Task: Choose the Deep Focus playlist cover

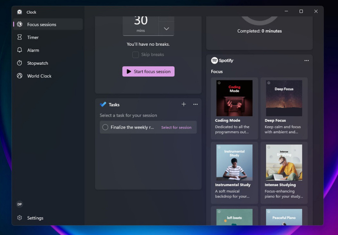Action: click(284, 98)
